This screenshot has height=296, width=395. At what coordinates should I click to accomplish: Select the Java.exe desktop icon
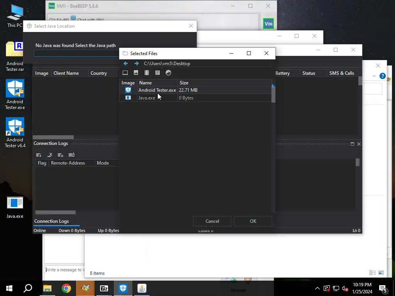15,207
